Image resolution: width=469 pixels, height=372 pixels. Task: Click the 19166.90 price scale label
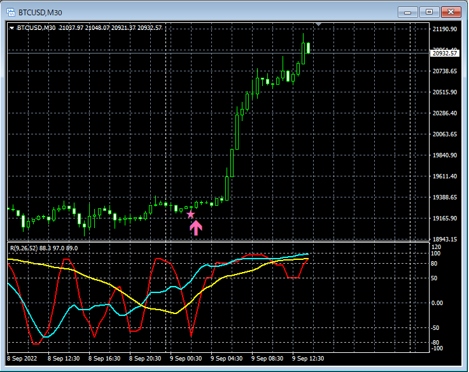pyautogui.click(x=445, y=218)
